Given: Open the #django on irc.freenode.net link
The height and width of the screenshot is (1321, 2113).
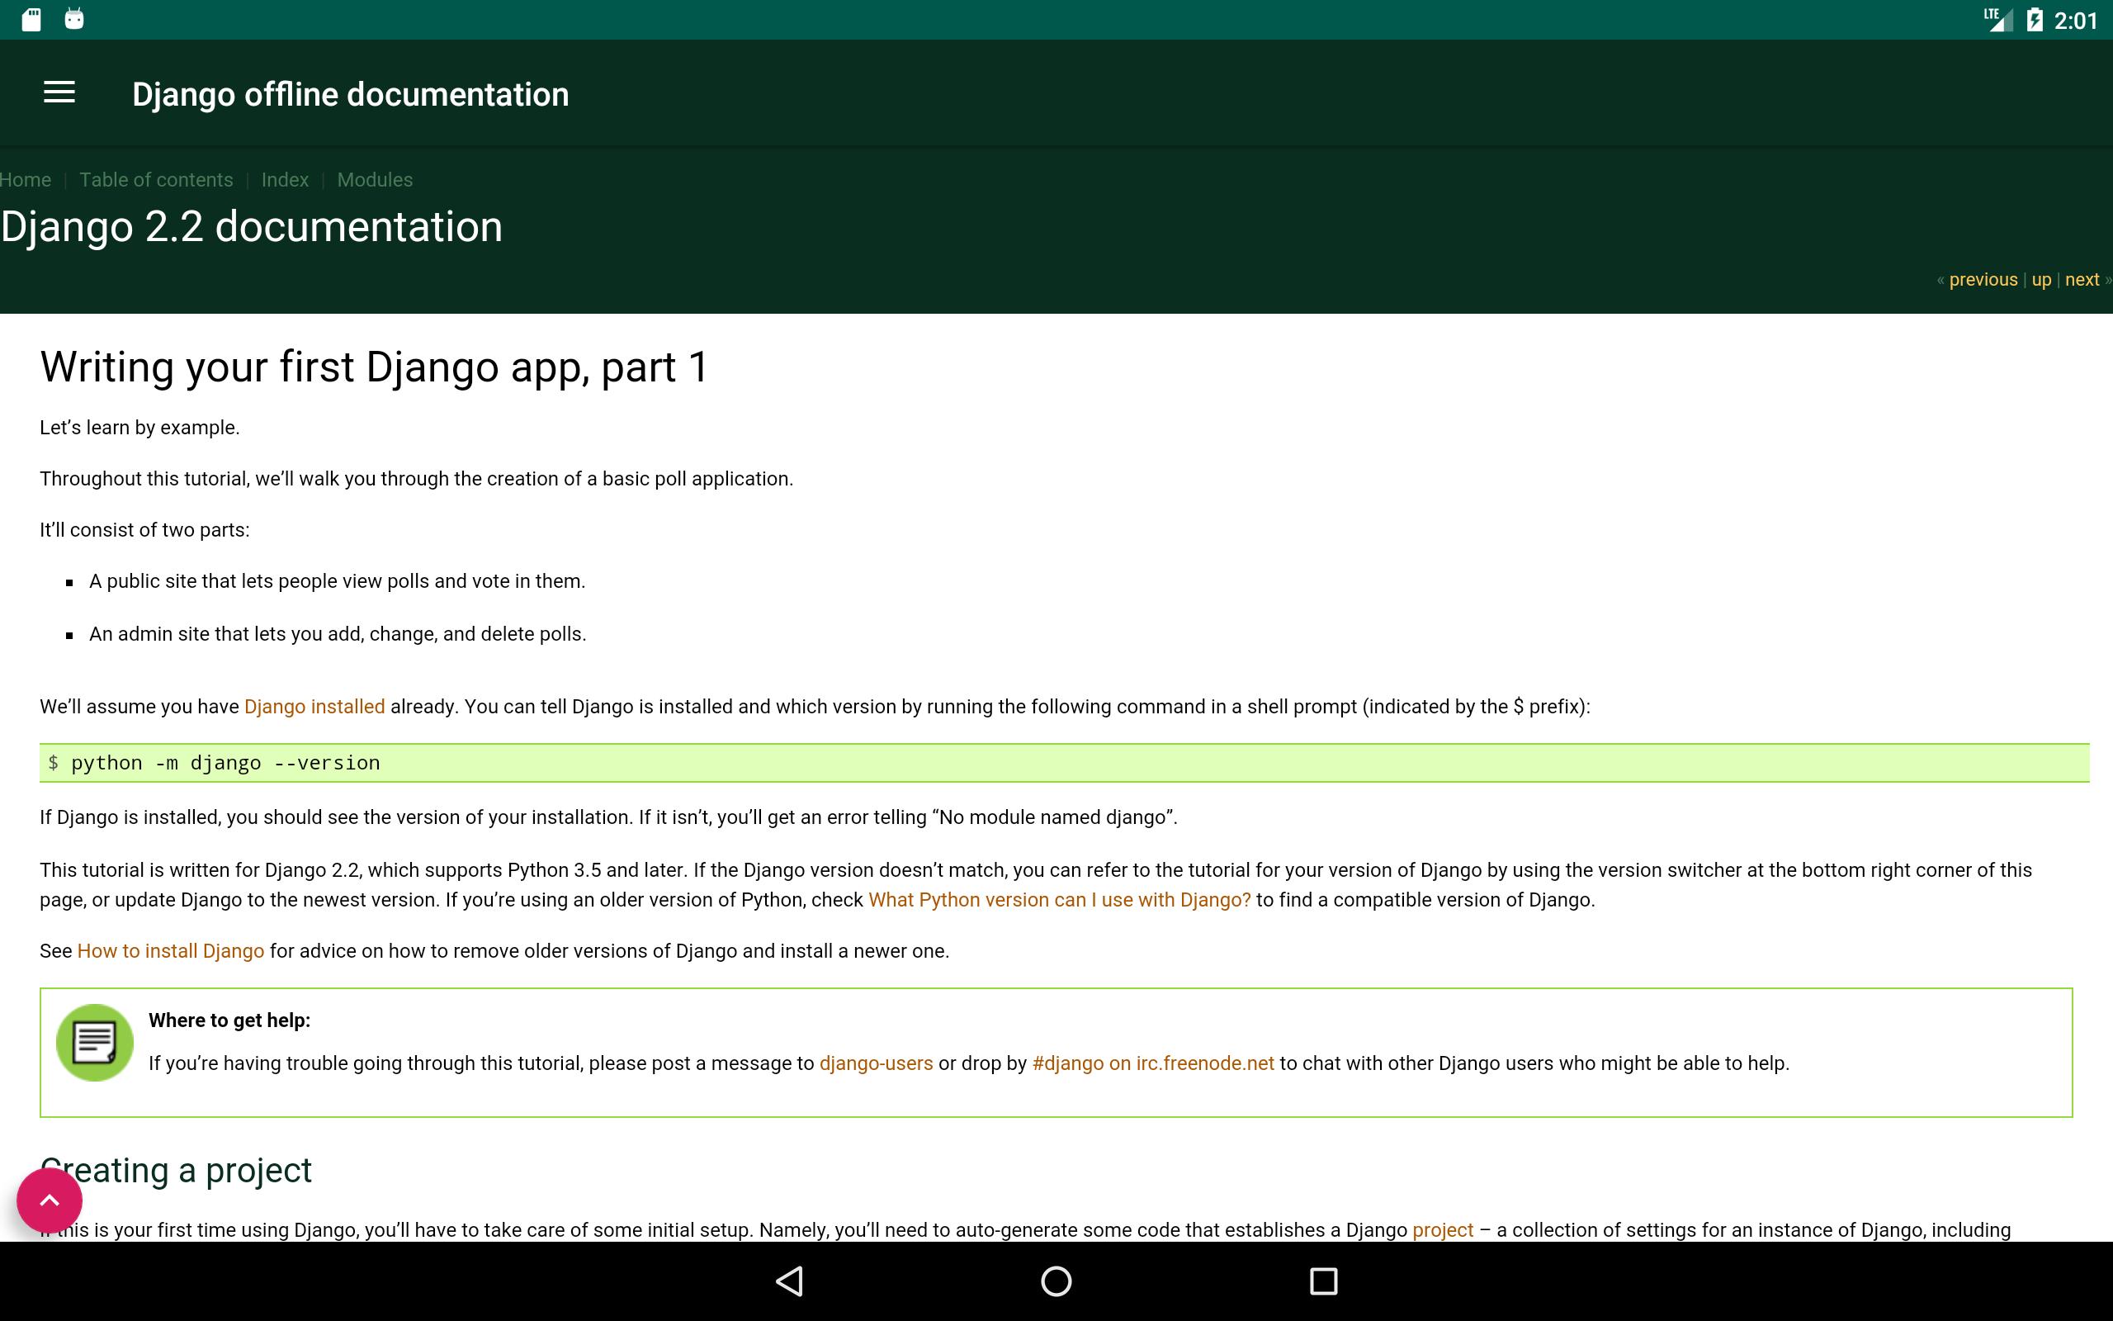Looking at the screenshot, I should 1152,1063.
